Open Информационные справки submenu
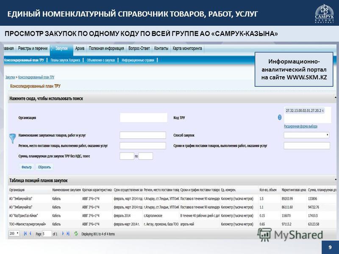 click(x=138, y=60)
